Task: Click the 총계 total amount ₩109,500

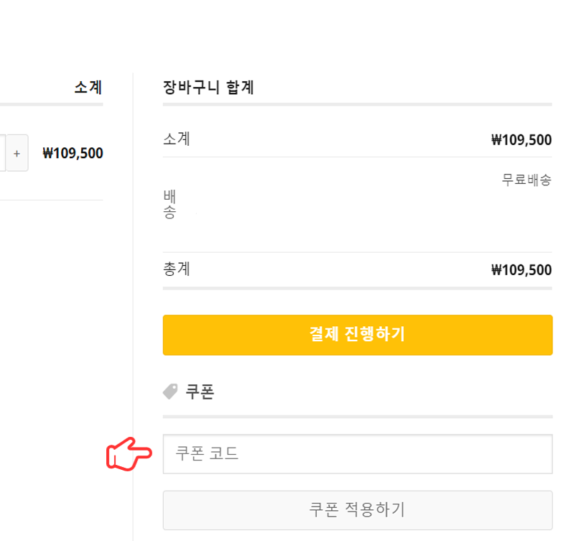Action: tap(521, 270)
